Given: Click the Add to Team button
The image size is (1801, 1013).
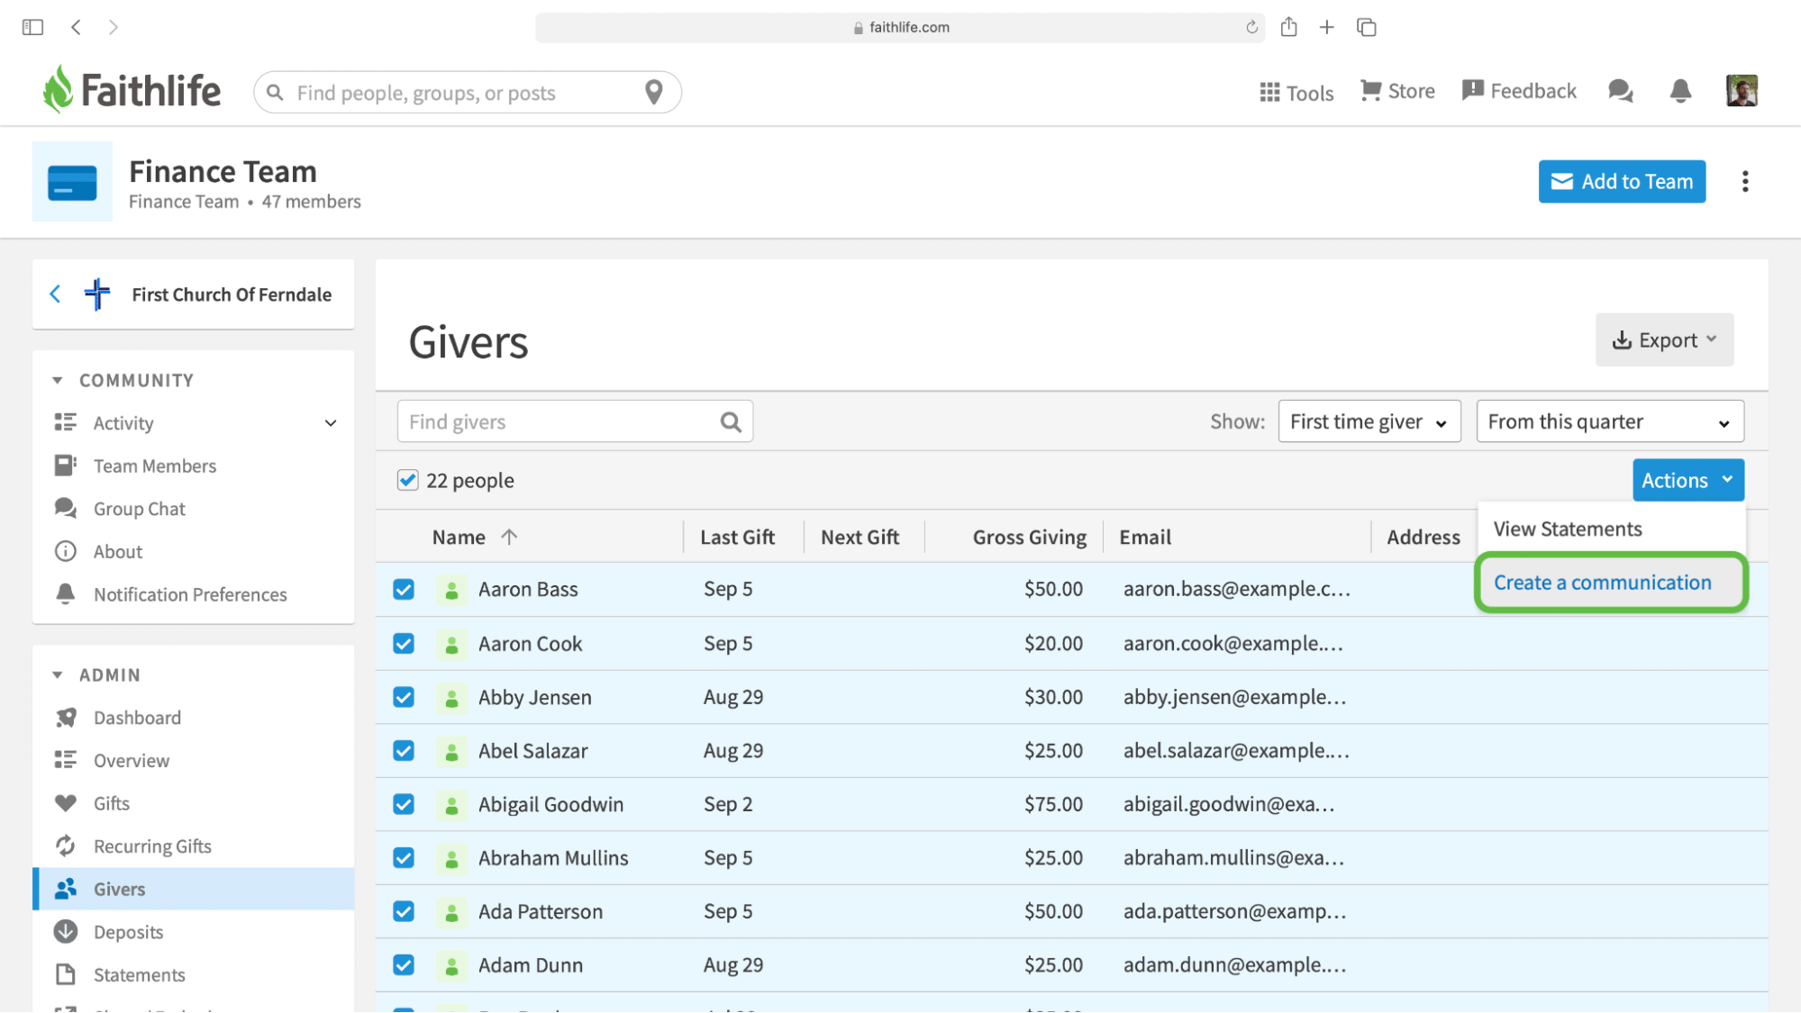Looking at the screenshot, I should 1622,182.
